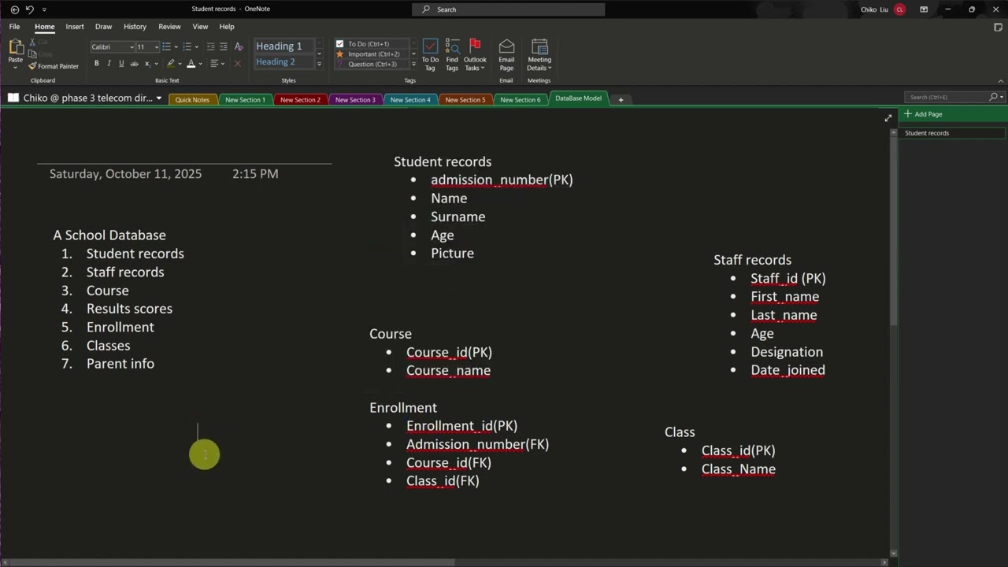Open the View ribbon tab
1008x567 pixels.
(x=200, y=27)
